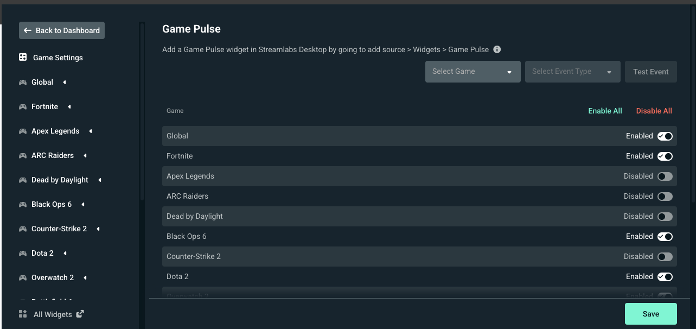This screenshot has height=329, width=696.
Task: Click the Apex Legends controller icon
Action: [x=22, y=131]
